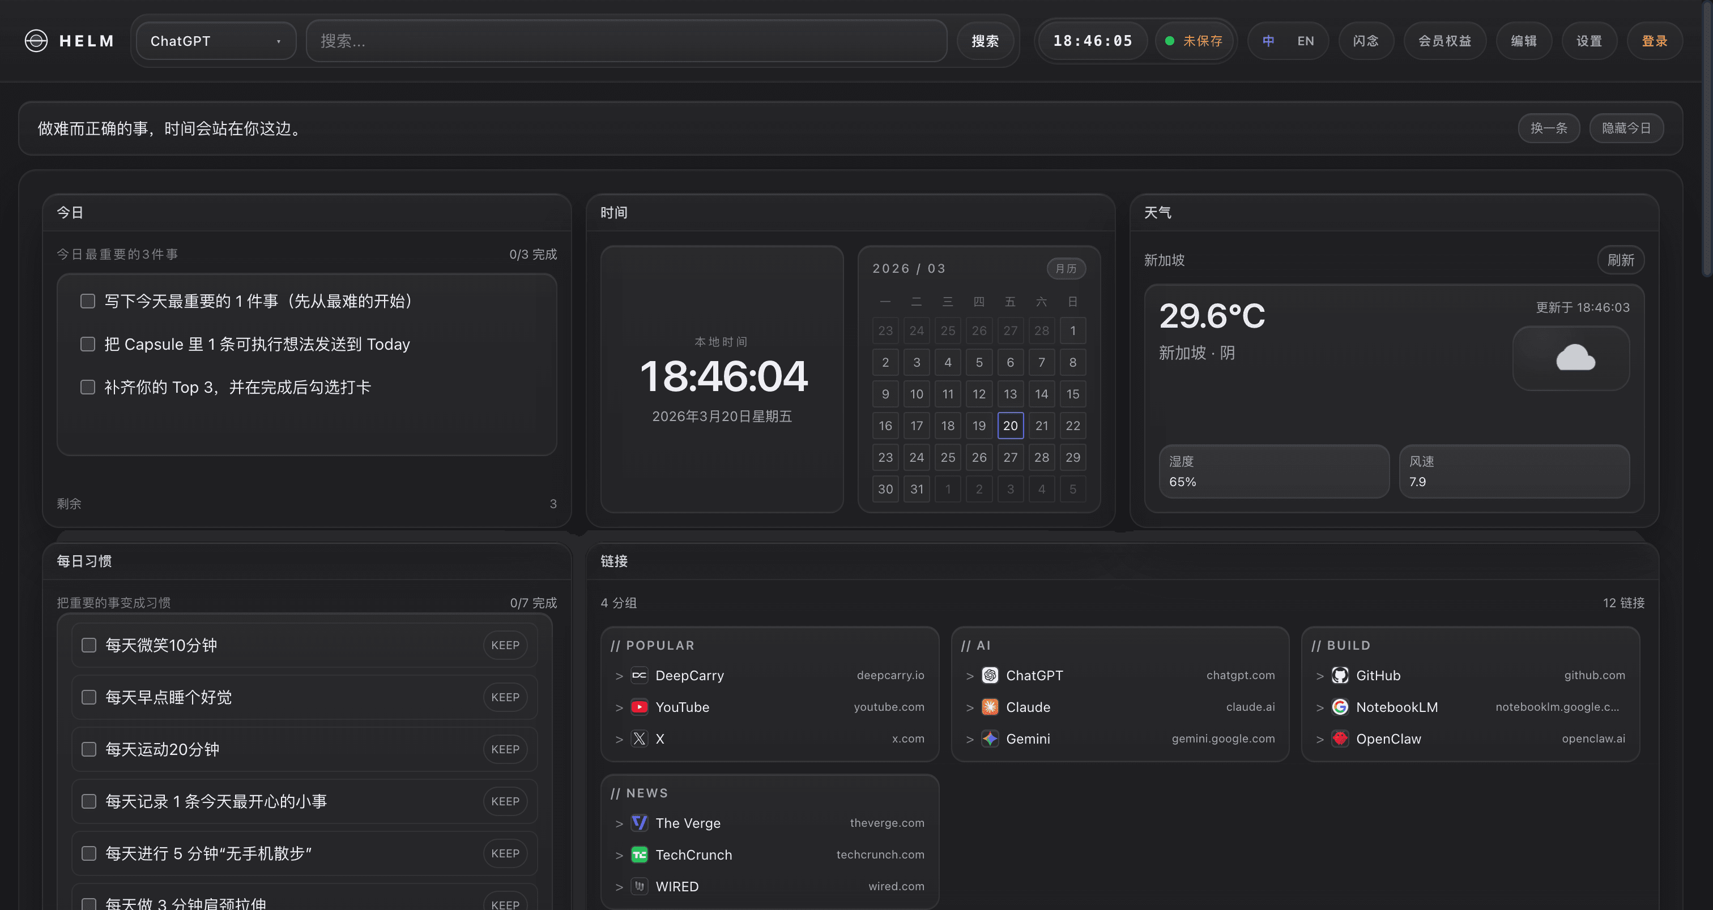Check the 每天运动20分钟 habit checkbox

pyautogui.click(x=89, y=749)
